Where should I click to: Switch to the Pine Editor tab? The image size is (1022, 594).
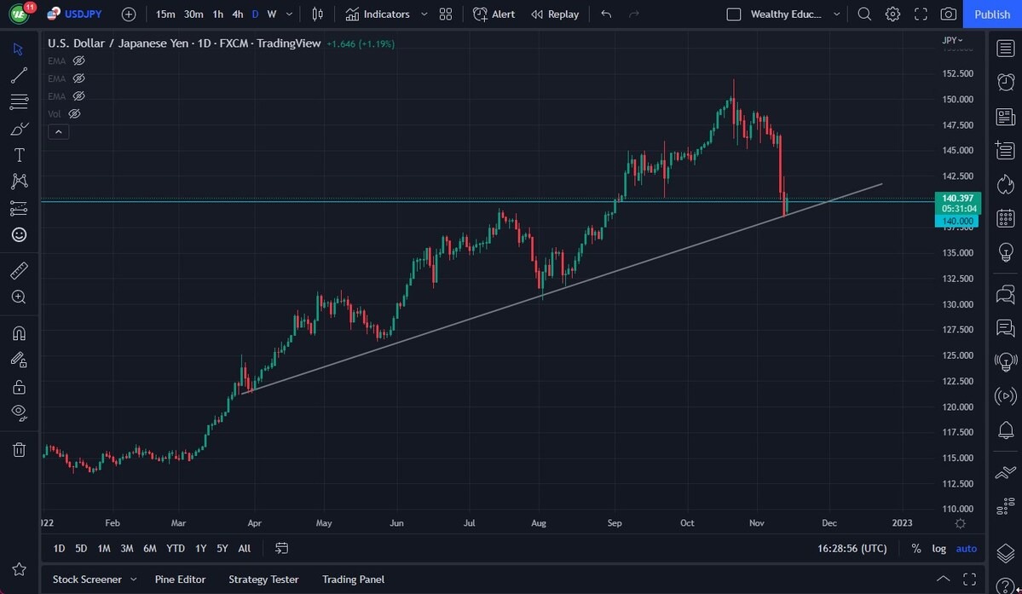coord(180,579)
